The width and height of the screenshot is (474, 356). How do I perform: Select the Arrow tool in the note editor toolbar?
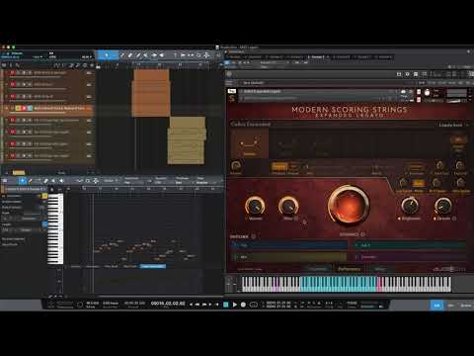23,180
